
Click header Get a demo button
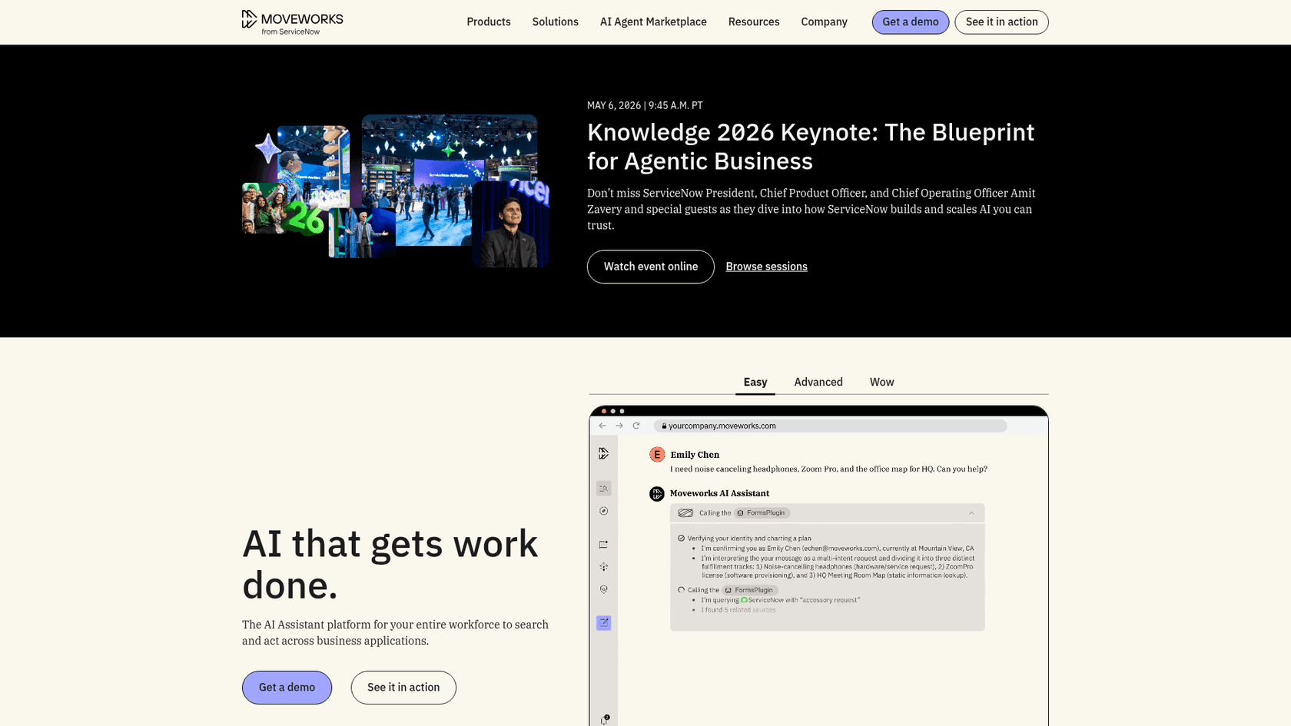pyautogui.click(x=911, y=22)
